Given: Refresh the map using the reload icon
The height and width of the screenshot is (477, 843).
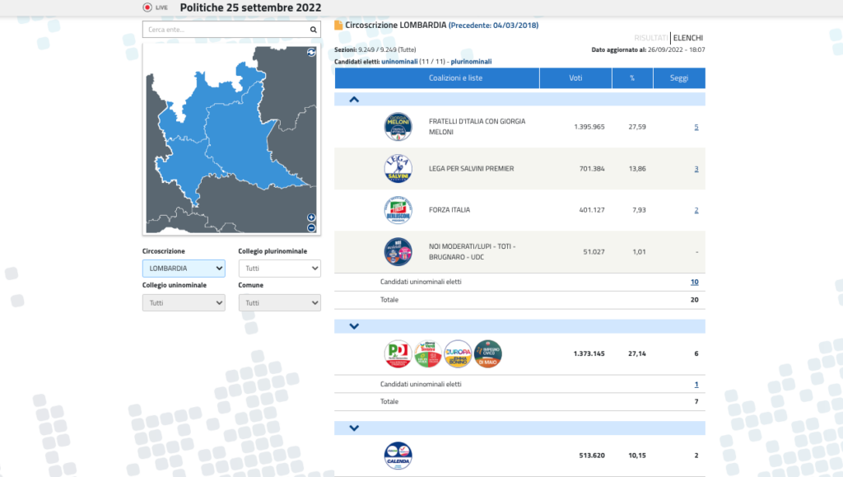Looking at the screenshot, I should point(311,52).
